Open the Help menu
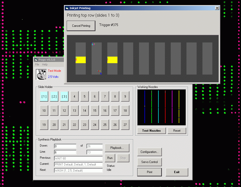The width and height of the screenshot is (241, 187). (x=45, y=65)
